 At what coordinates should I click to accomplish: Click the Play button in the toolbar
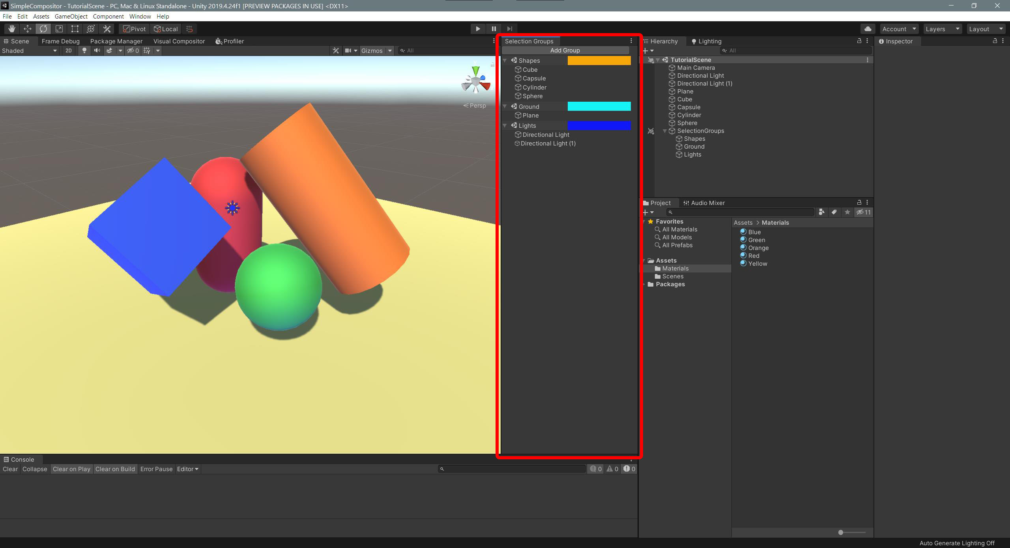pyautogui.click(x=477, y=28)
